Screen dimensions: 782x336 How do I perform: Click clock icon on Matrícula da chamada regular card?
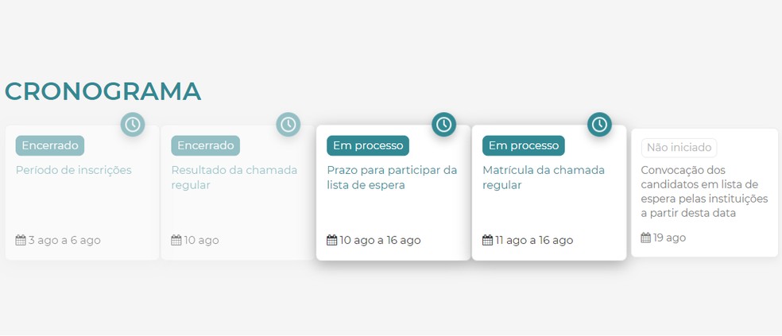[x=599, y=125]
